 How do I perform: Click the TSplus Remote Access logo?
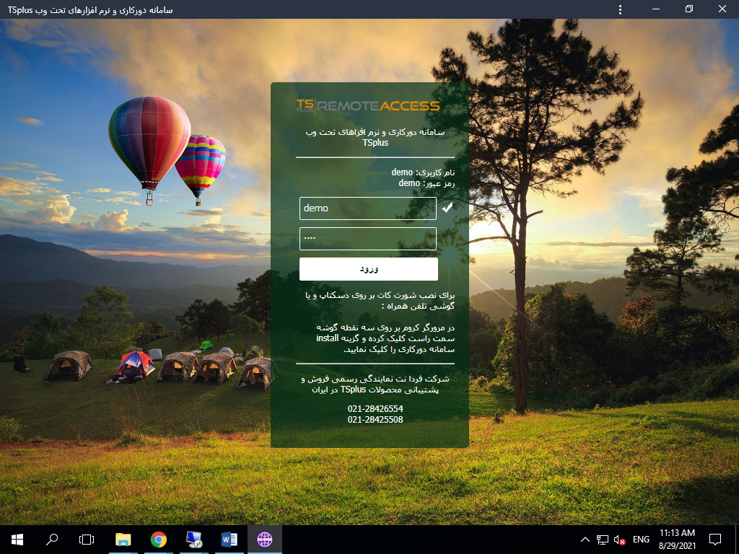(x=369, y=105)
